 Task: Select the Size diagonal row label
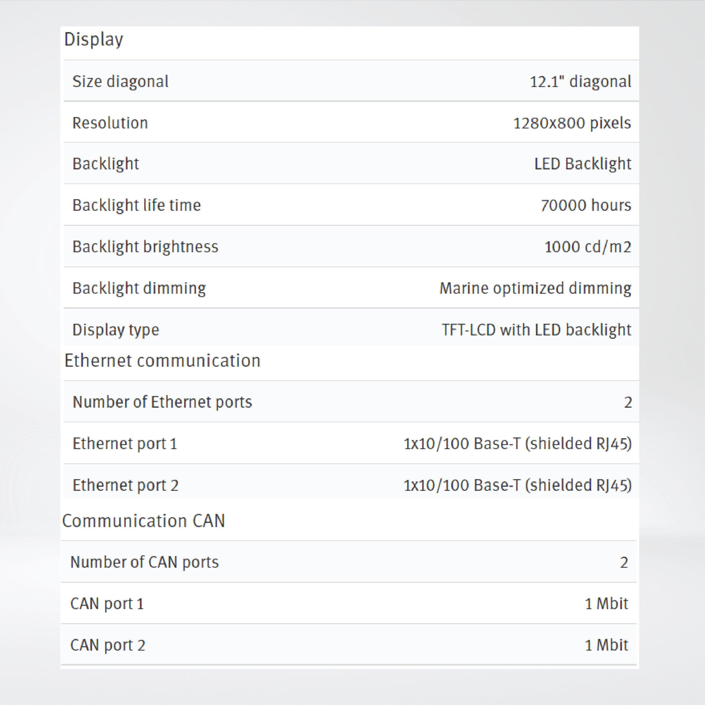coord(120,81)
